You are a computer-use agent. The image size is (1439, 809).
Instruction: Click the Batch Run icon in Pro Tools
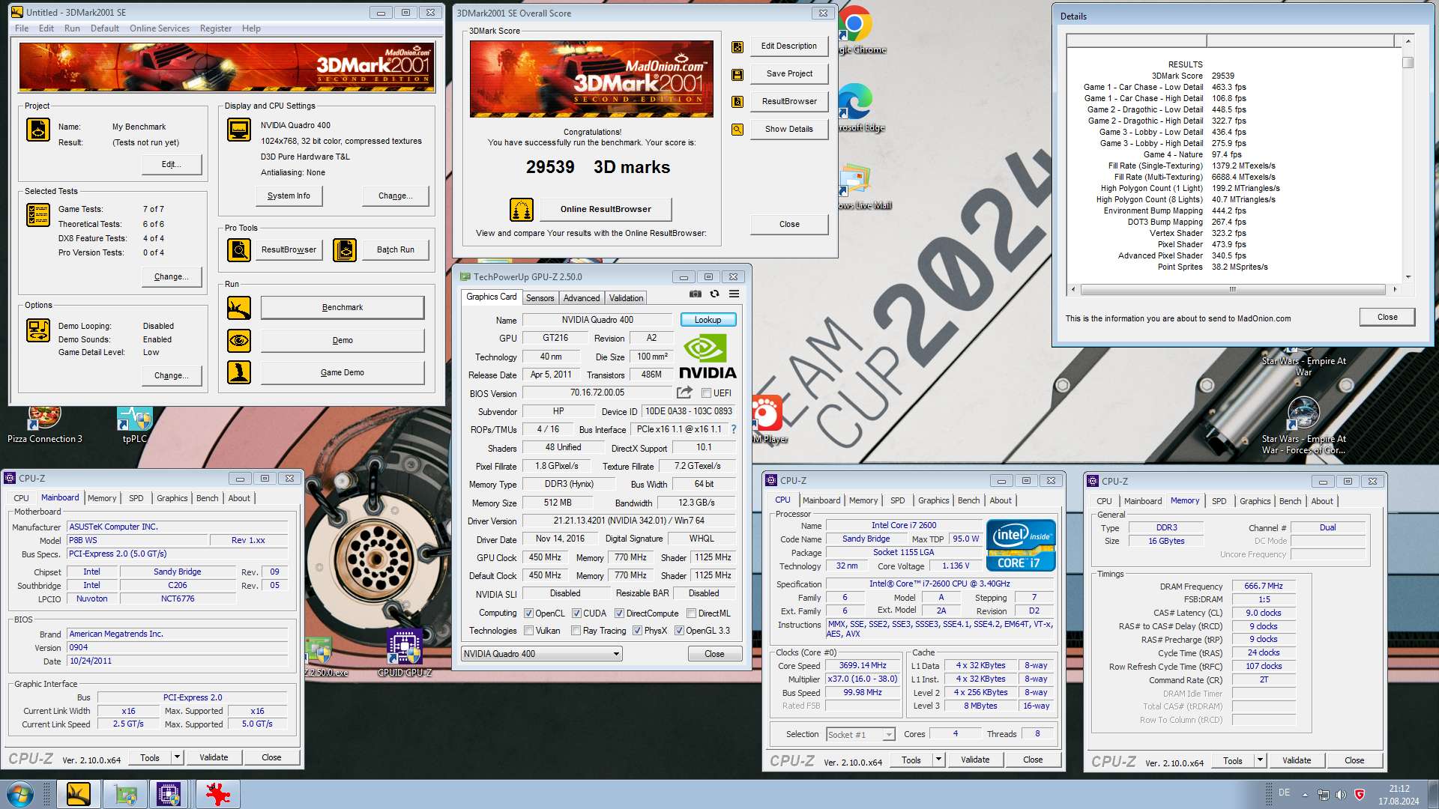[345, 250]
